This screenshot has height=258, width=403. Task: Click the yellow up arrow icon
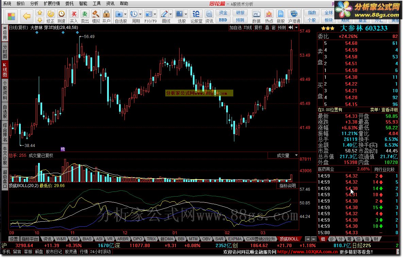point(39,13)
